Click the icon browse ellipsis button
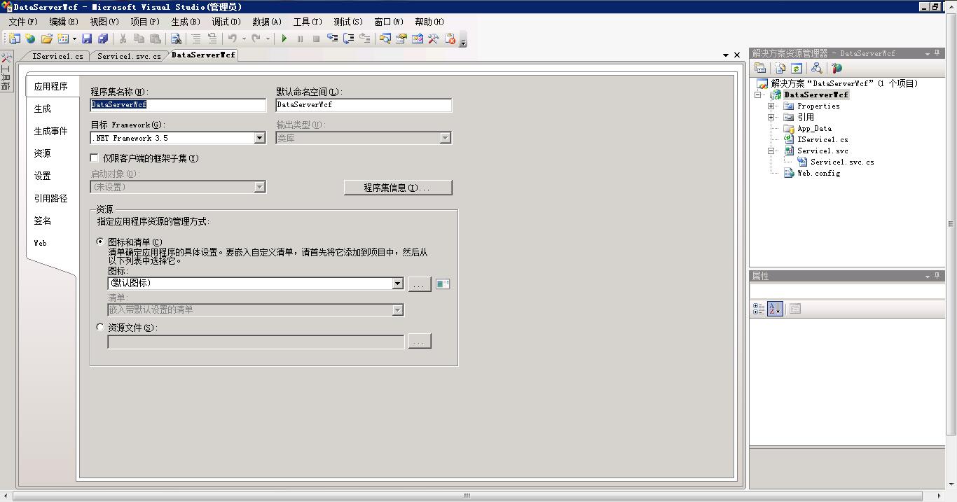This screenshot has width=957, height=502. 419,284
